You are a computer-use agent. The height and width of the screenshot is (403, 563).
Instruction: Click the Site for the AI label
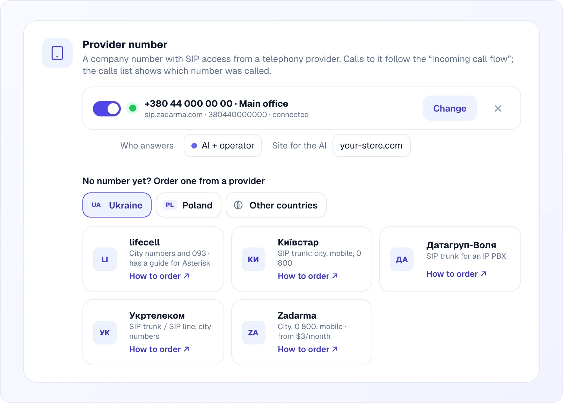tap(299, 145)
